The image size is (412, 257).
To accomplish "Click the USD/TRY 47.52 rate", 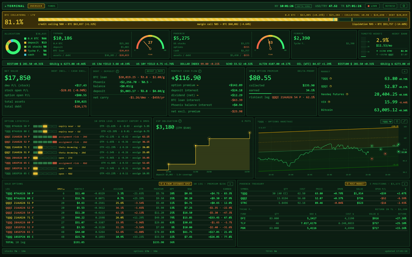I will pos(326,6).
